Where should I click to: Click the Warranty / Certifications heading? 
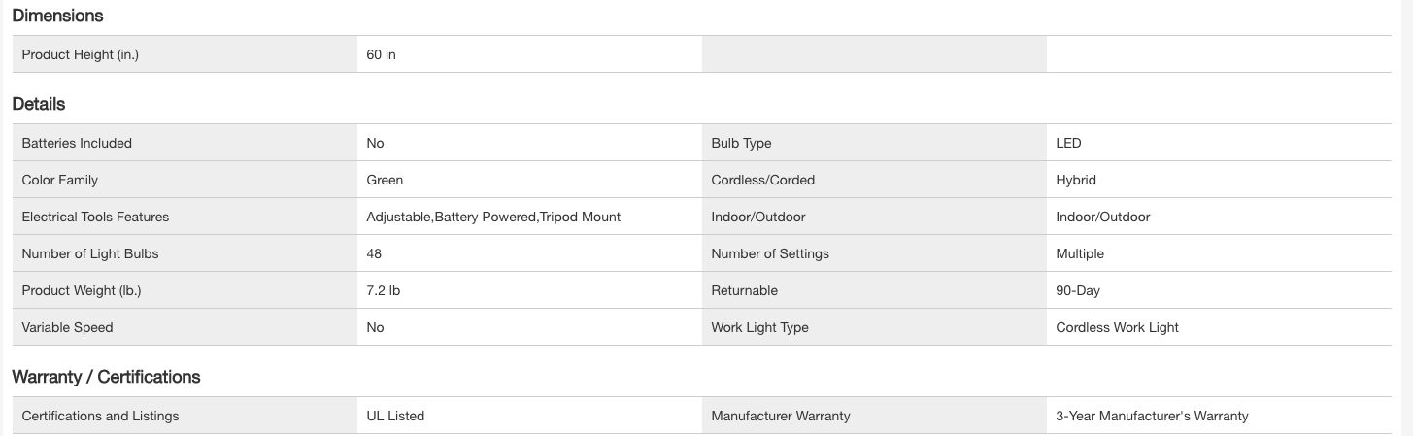pyautogui.click(x=106, y=377)
